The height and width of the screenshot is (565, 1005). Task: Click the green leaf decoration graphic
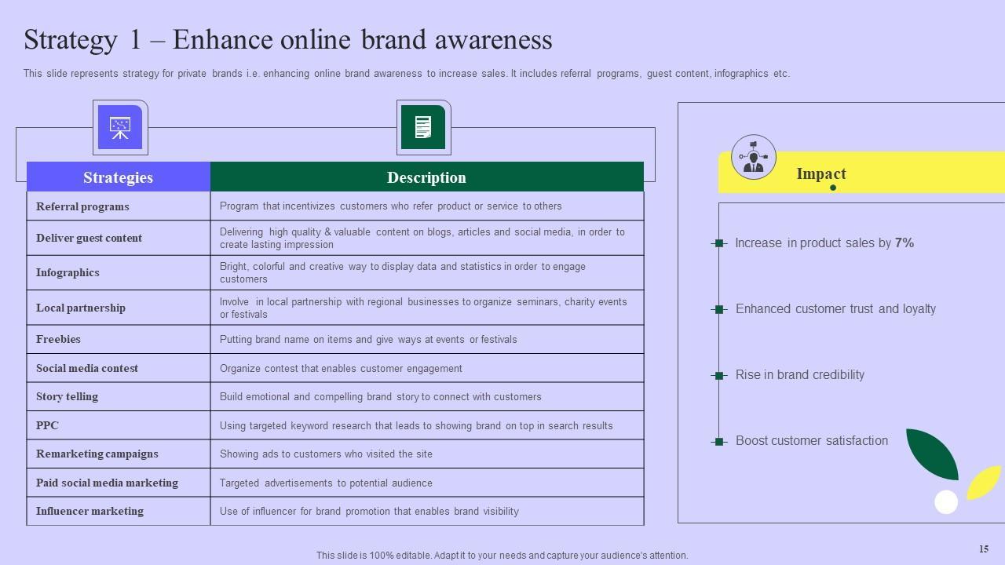[x=931, y=452]
